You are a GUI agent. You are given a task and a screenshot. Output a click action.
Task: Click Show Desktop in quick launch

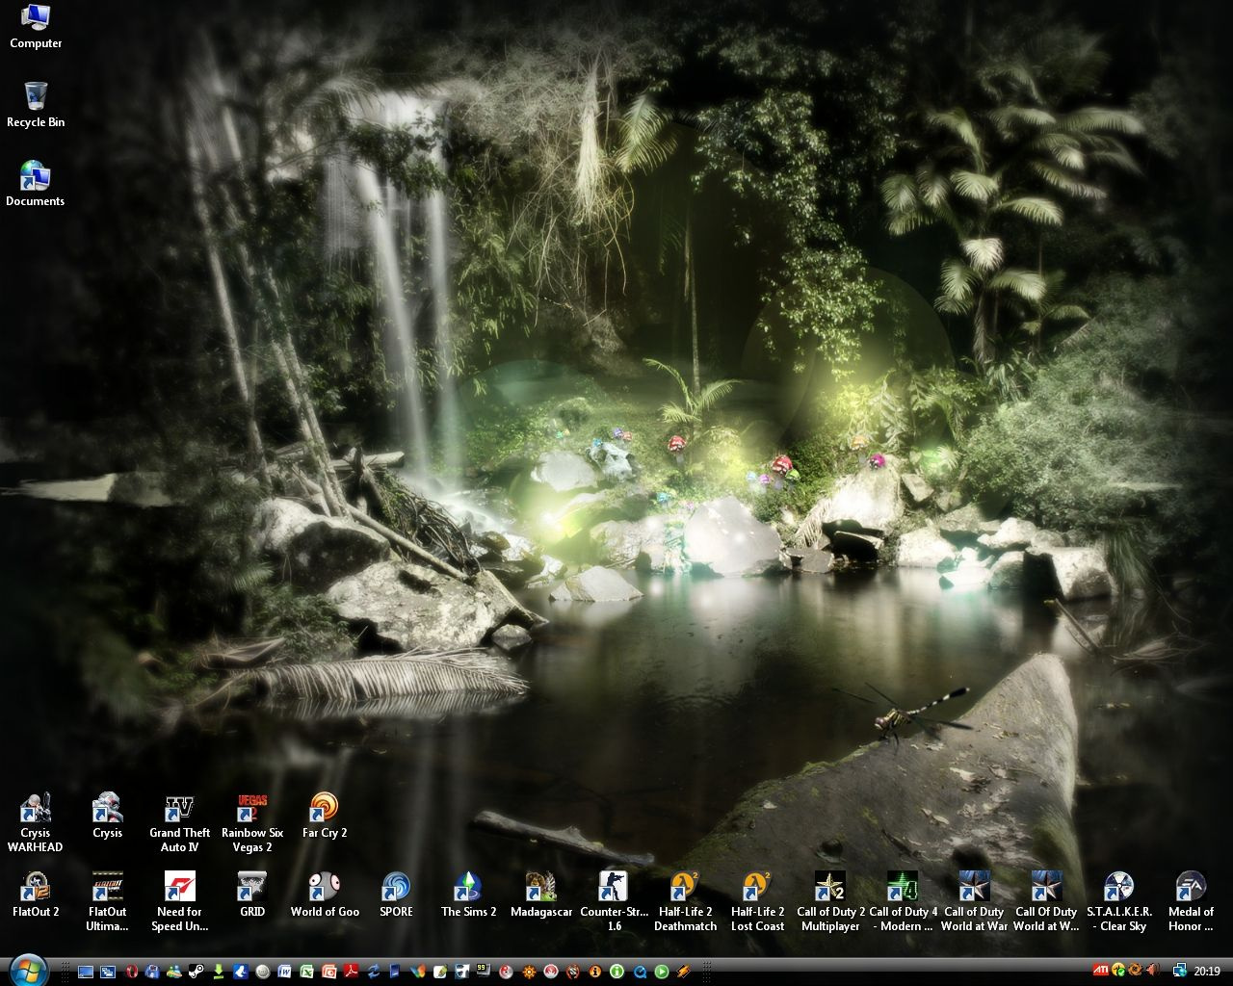pos(85,972)
